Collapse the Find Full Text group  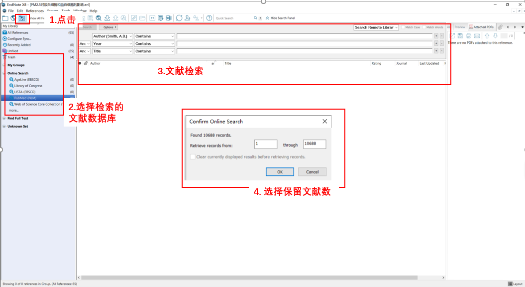(4, 119)
